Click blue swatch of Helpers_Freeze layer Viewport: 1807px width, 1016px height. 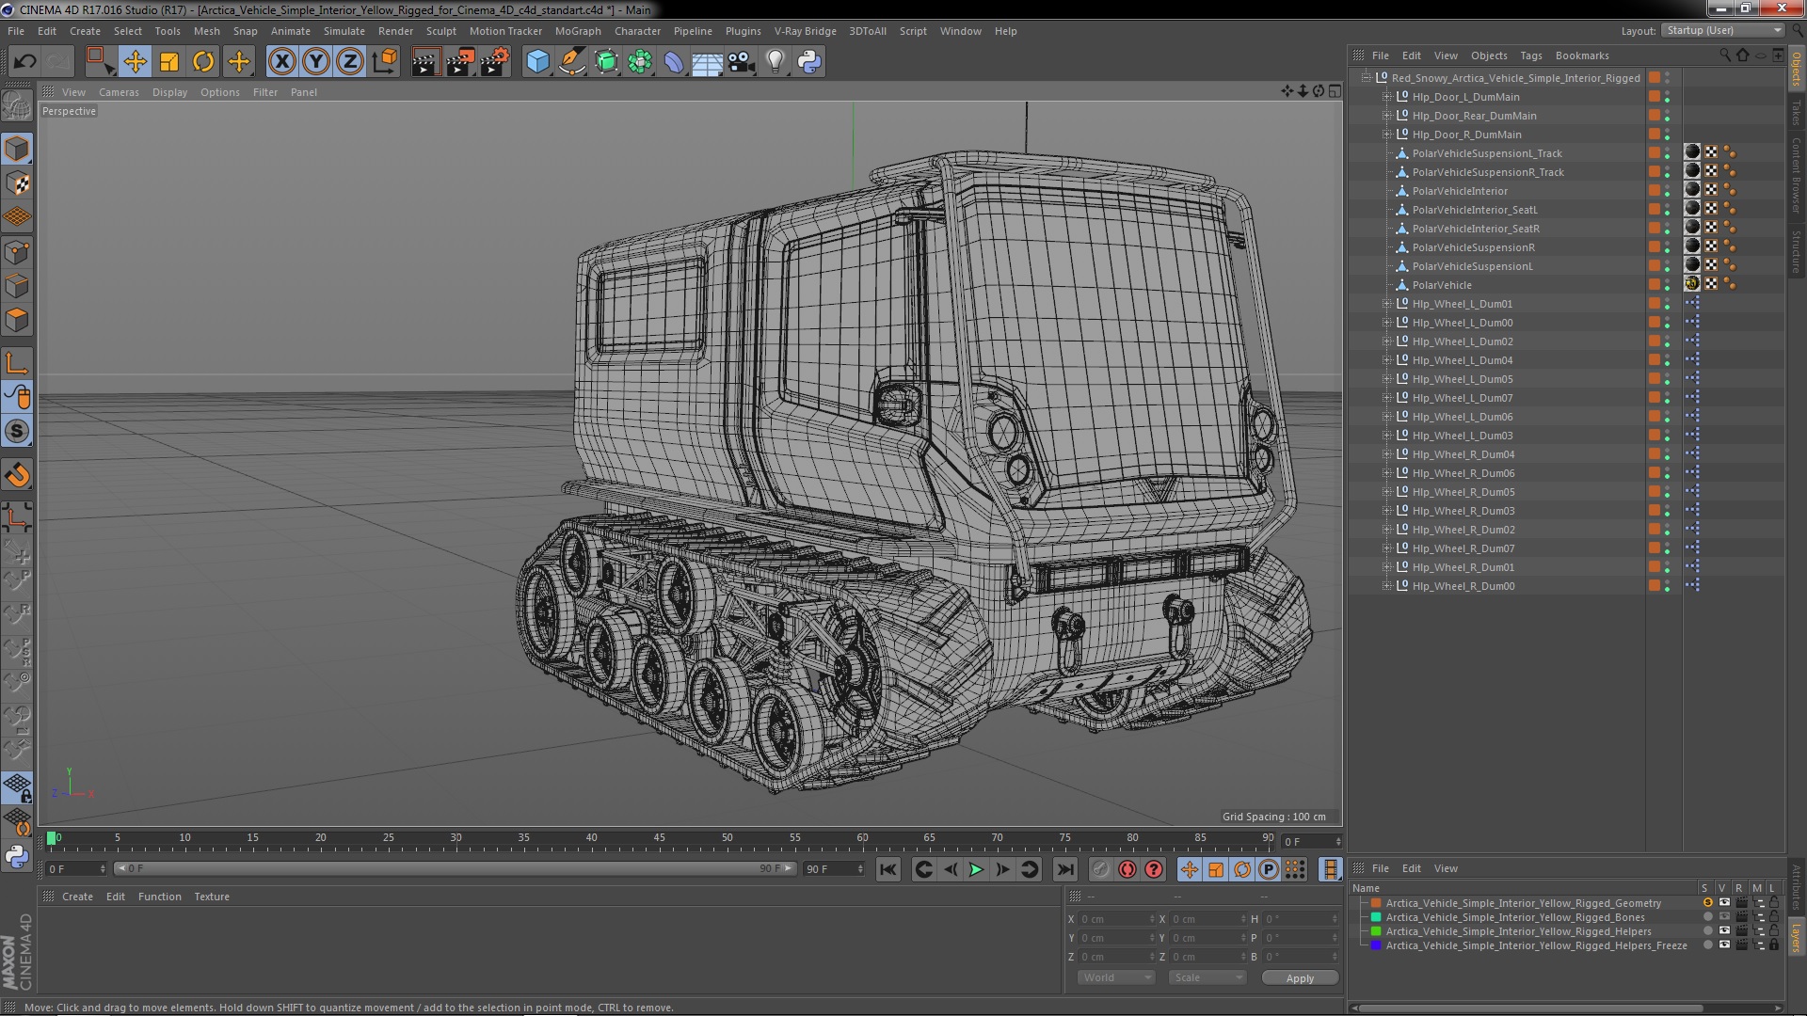pos(1376,945)
